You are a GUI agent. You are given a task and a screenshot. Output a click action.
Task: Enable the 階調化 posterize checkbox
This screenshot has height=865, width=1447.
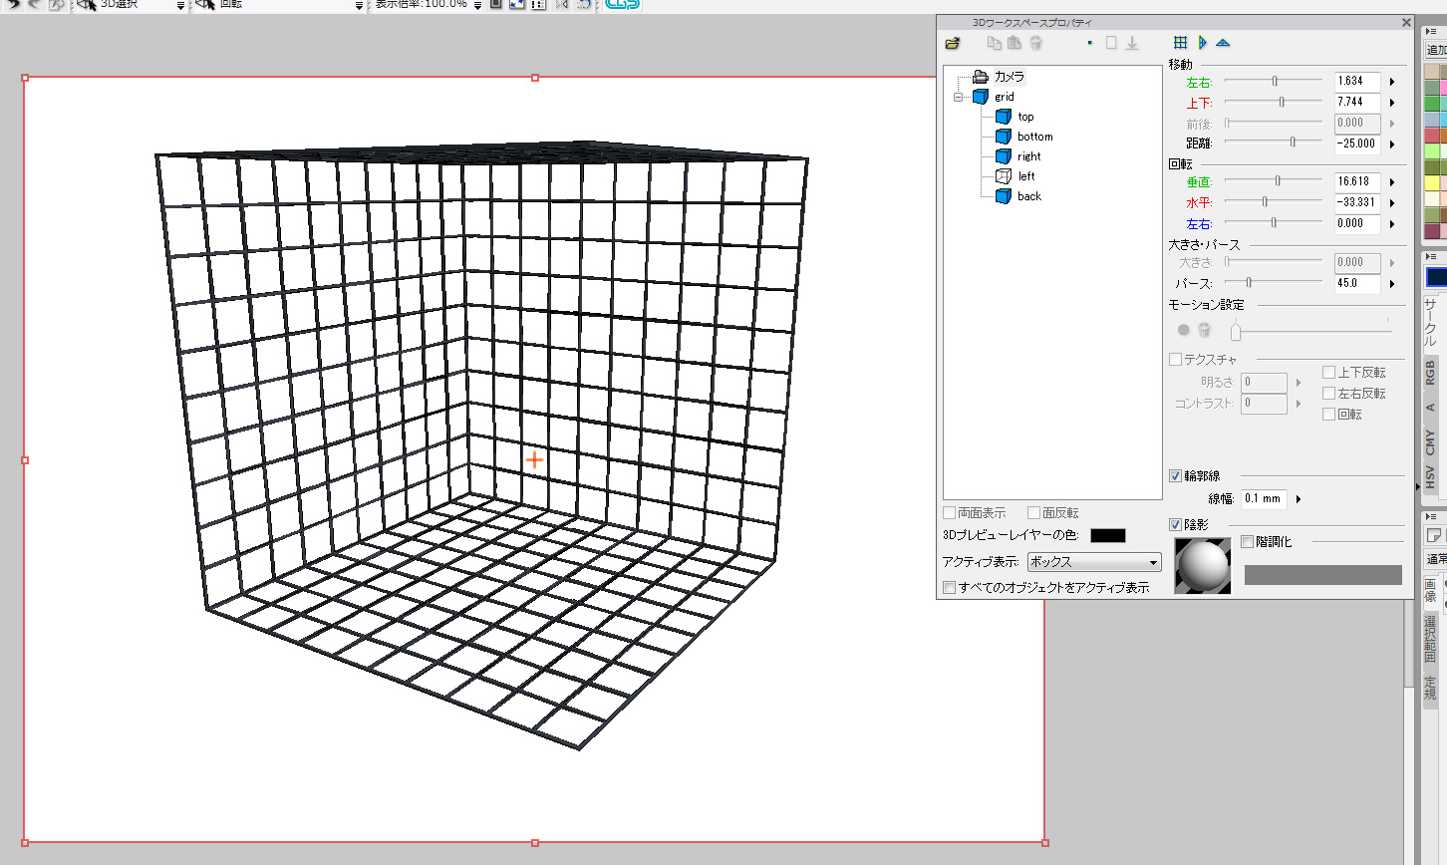pos(1248,542)
